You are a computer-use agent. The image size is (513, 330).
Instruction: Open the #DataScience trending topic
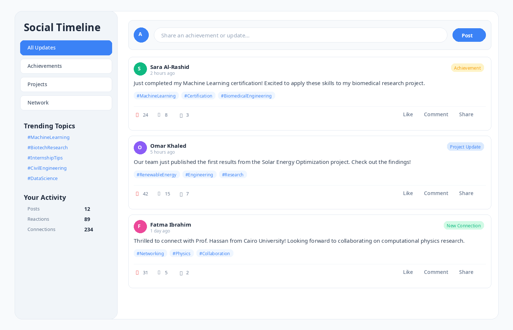(x=43, y=179)
